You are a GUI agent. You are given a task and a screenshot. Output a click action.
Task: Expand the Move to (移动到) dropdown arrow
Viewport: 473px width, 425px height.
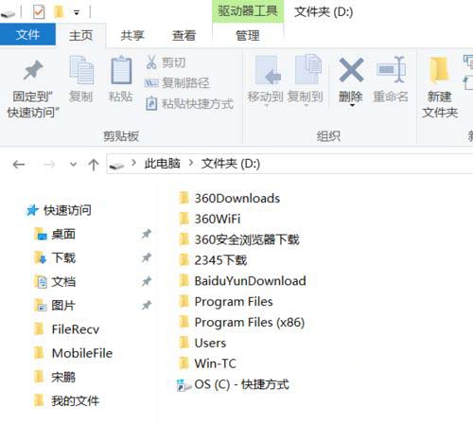(267, 106)
